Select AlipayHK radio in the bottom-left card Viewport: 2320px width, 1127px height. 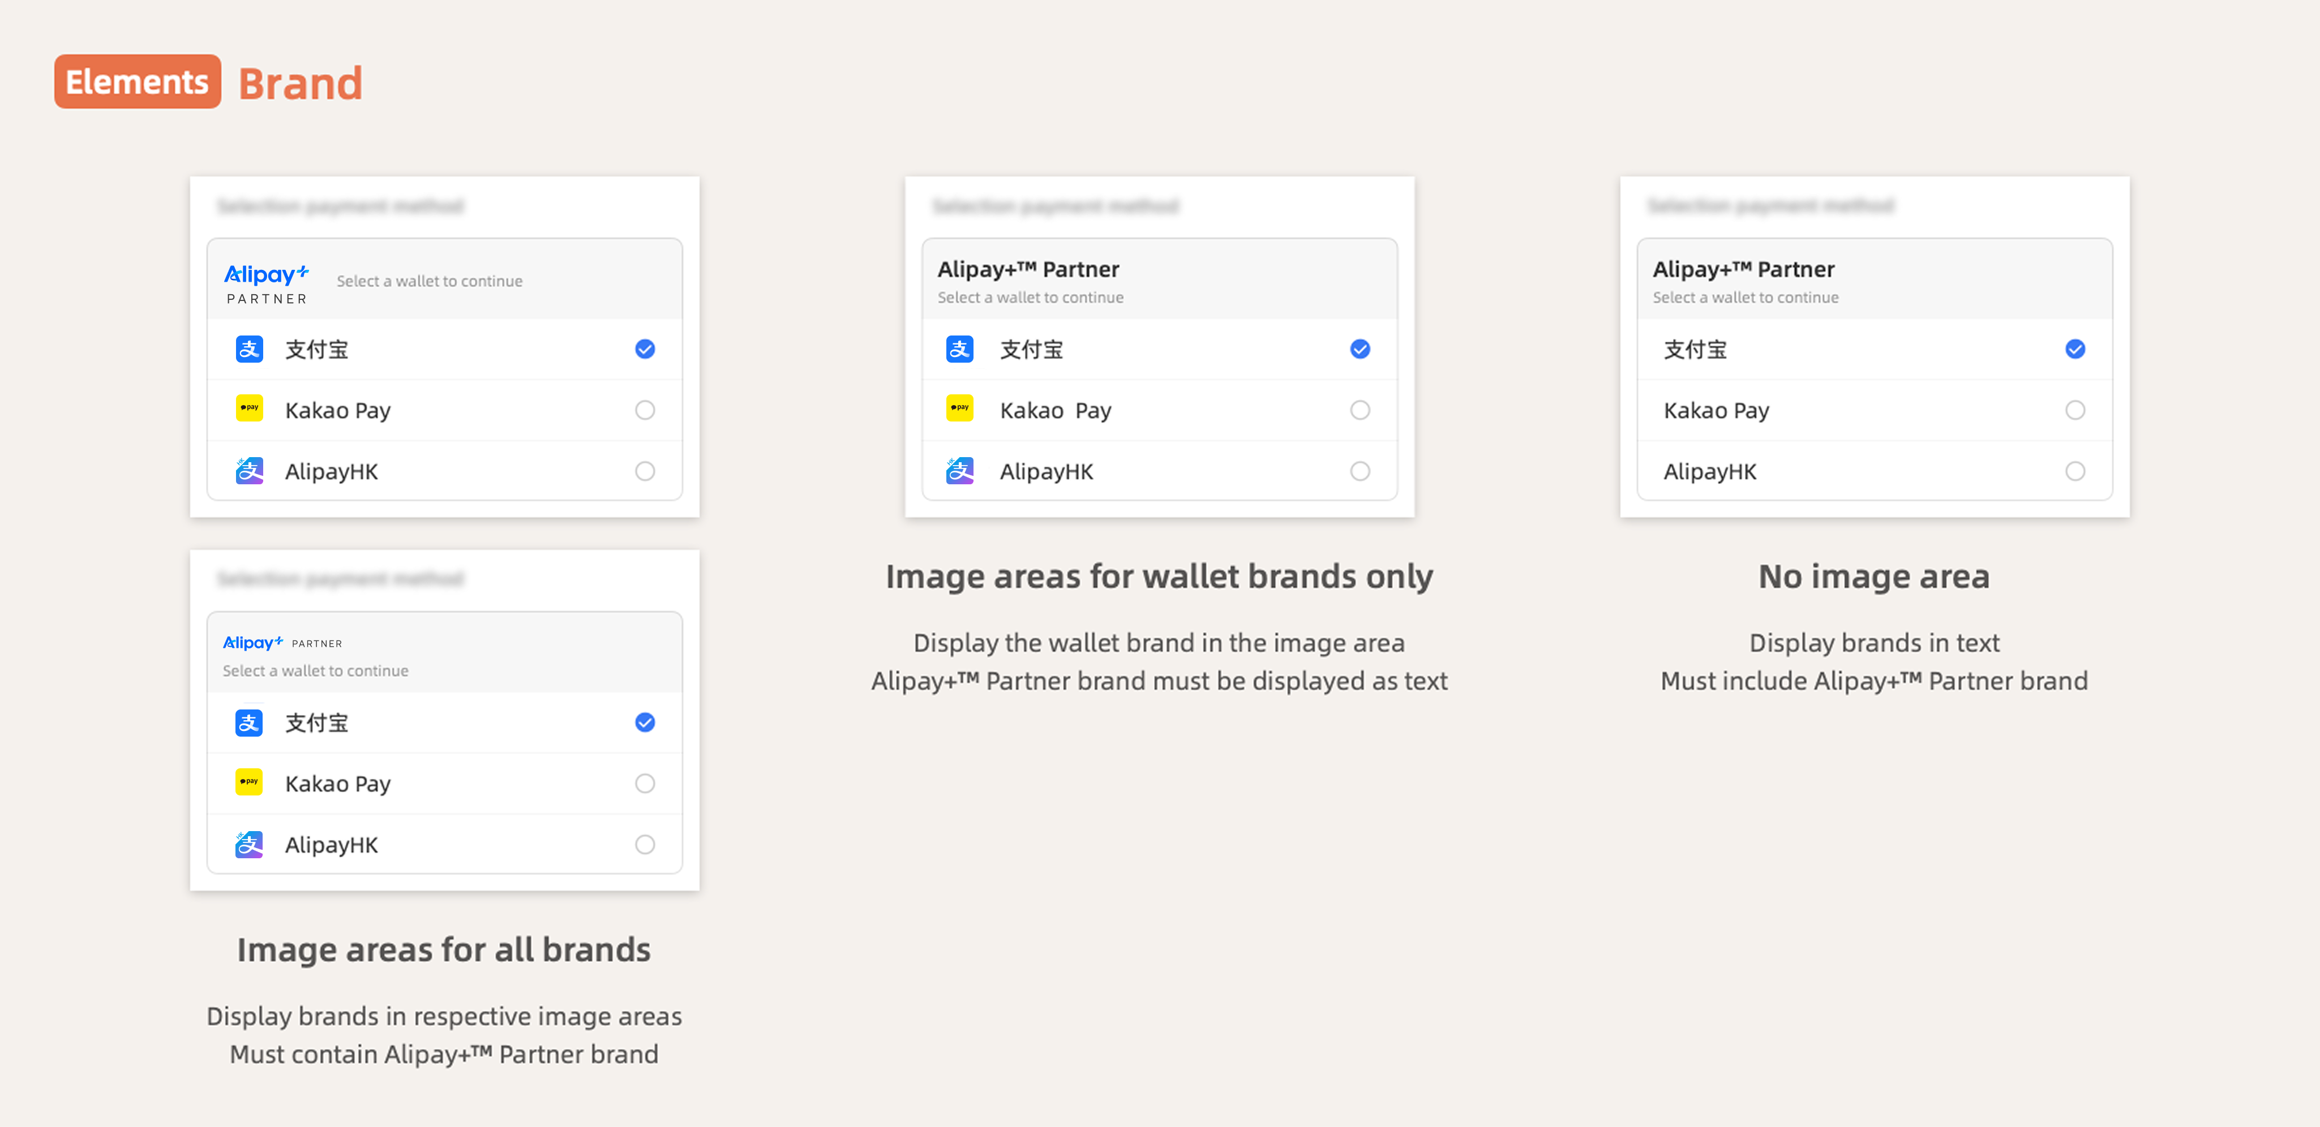(645, 844)
